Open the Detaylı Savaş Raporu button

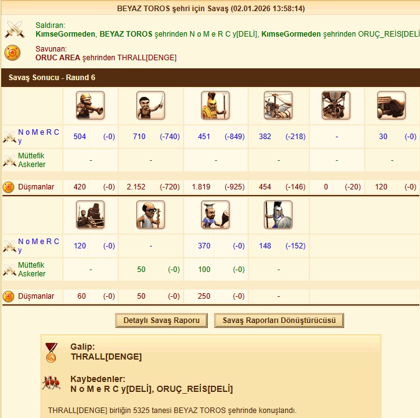tap(162, 320)
